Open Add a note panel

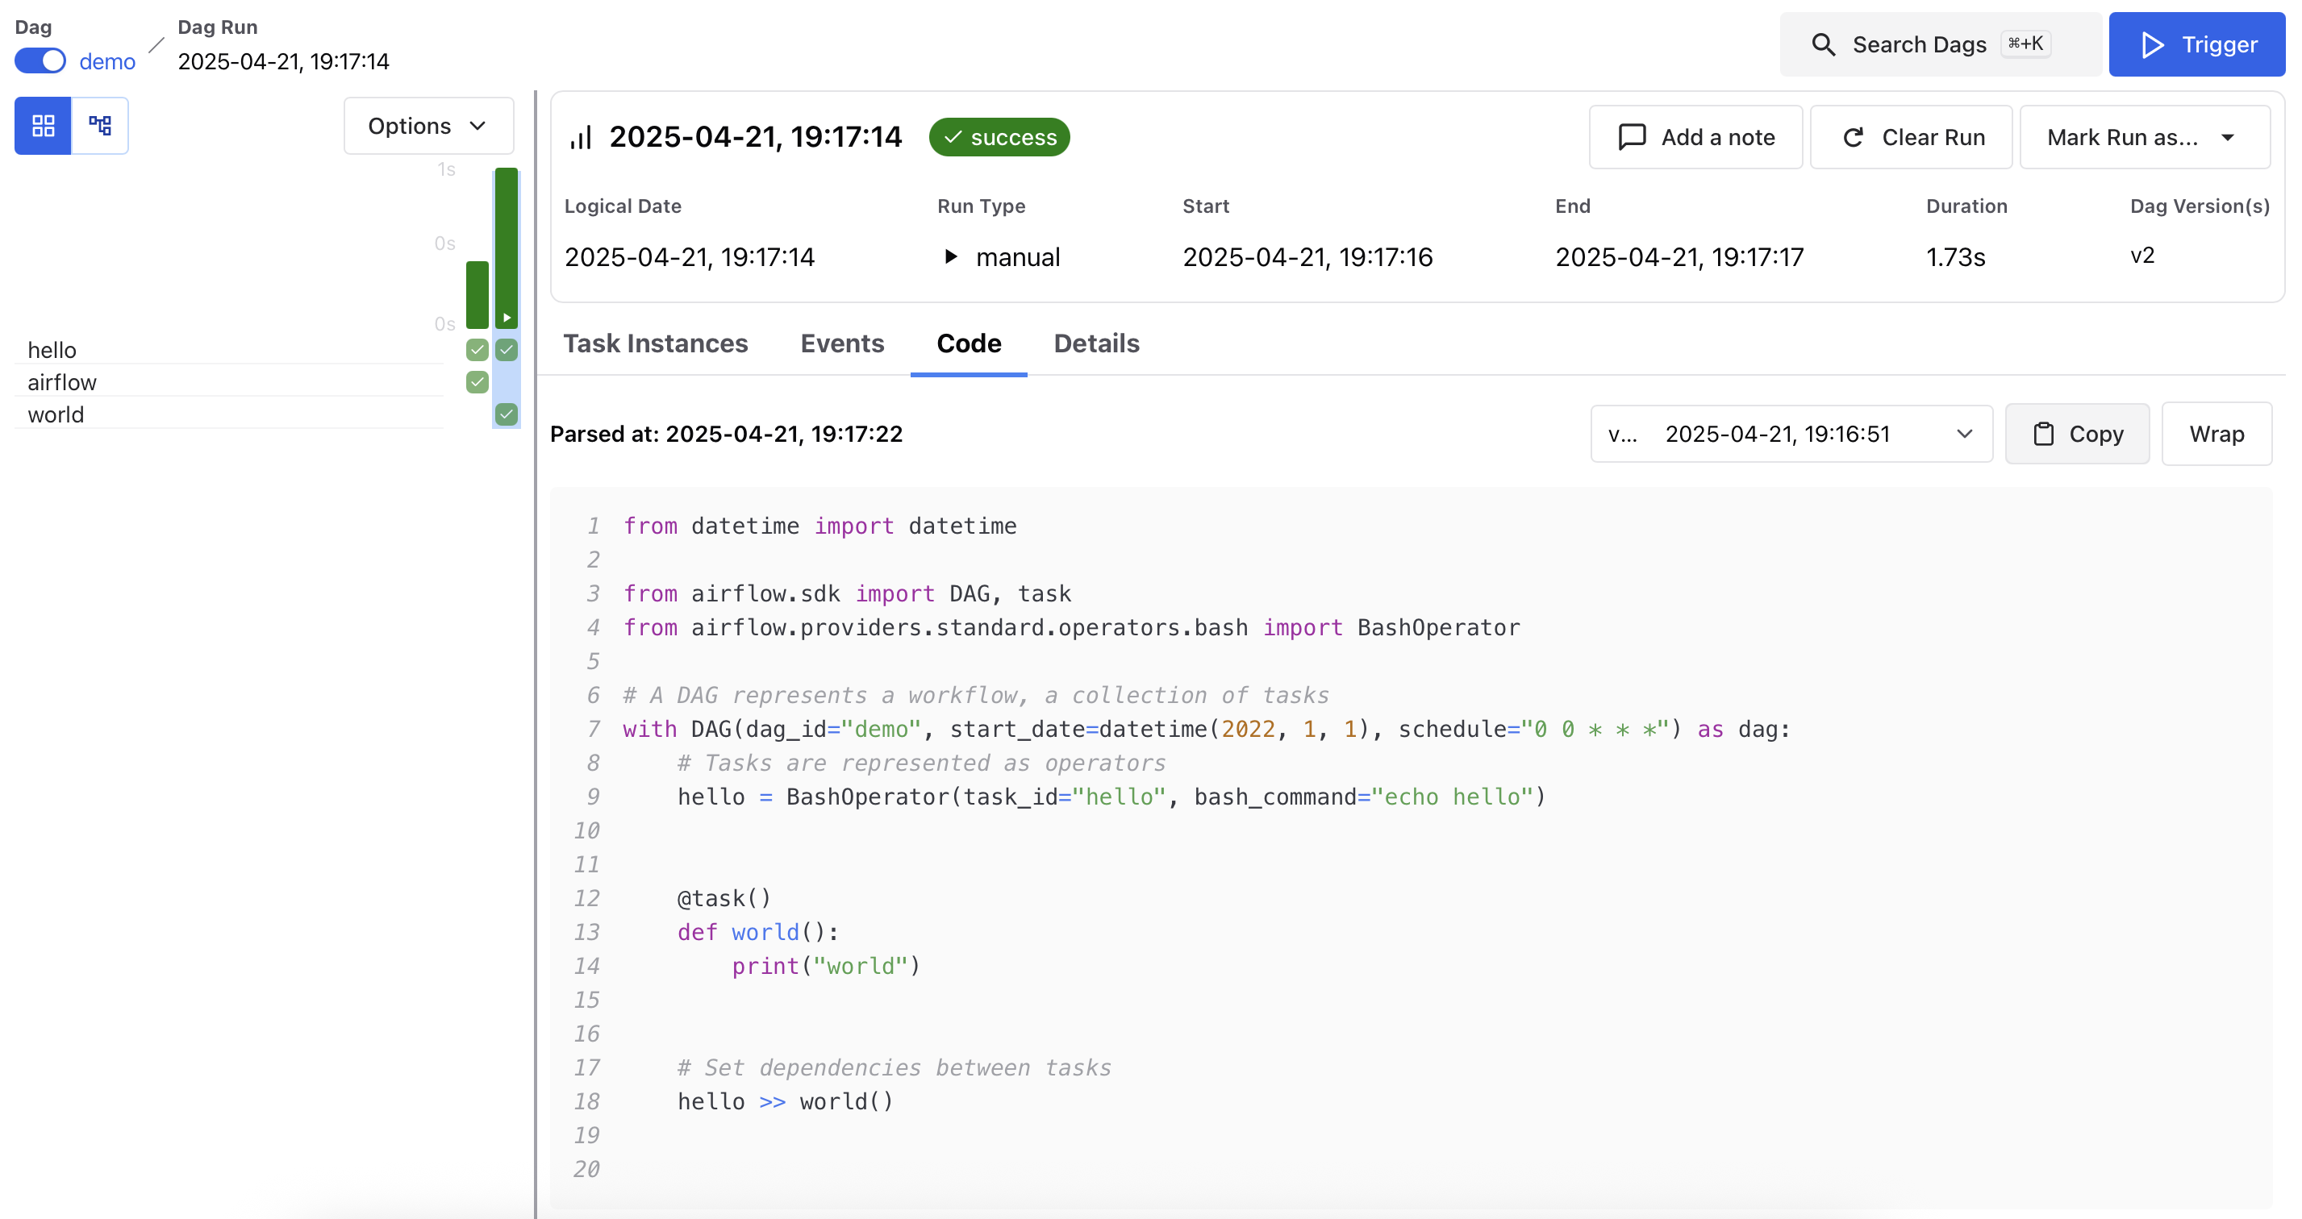[1695, 136]
